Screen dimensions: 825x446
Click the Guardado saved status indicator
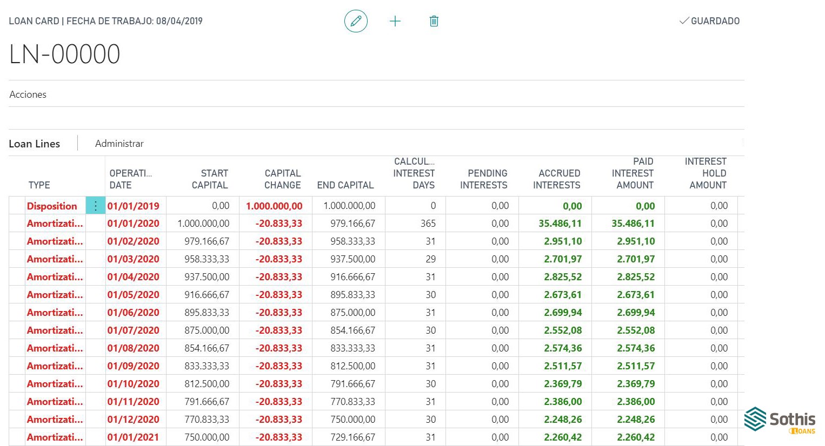[709, 21]
